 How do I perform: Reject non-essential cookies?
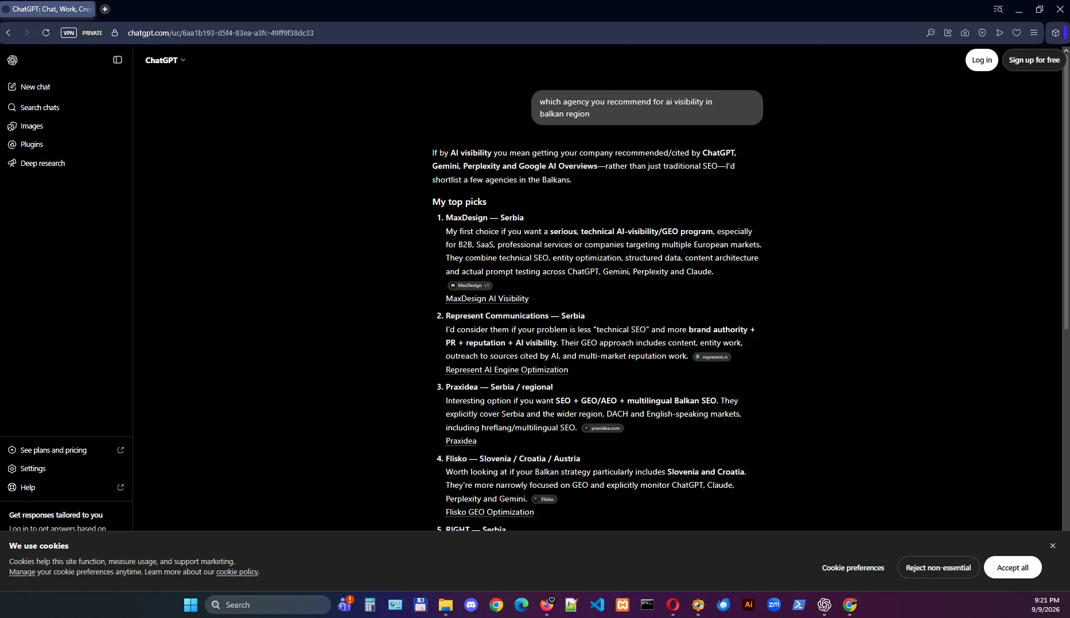938,568
